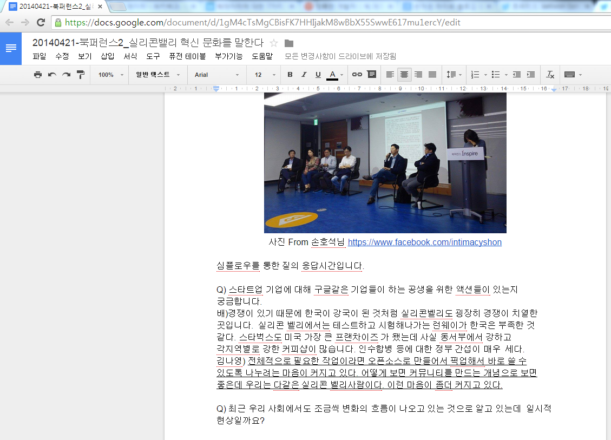Click the clear formatting icon
The height and width of the screenshot is (440, 611).
[550, 75]
